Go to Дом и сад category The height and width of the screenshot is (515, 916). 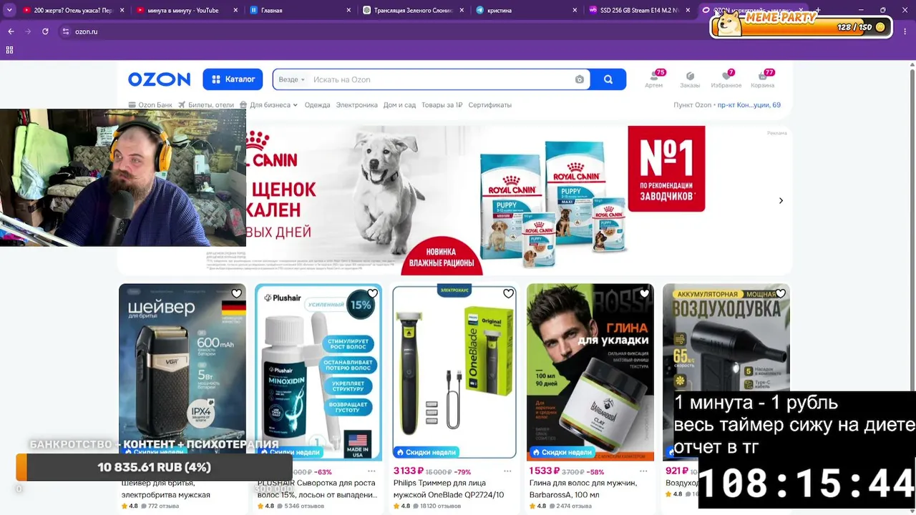point(399,105)
